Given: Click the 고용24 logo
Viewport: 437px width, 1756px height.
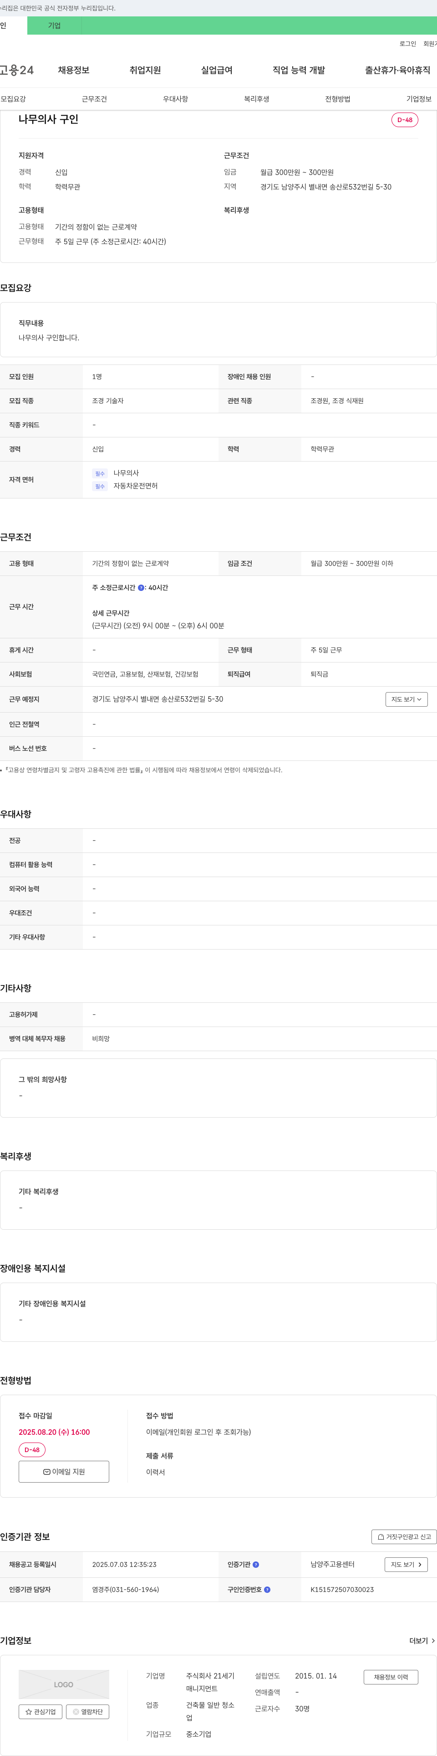Looking at the screenshot, I should click(x=16, y=70).
